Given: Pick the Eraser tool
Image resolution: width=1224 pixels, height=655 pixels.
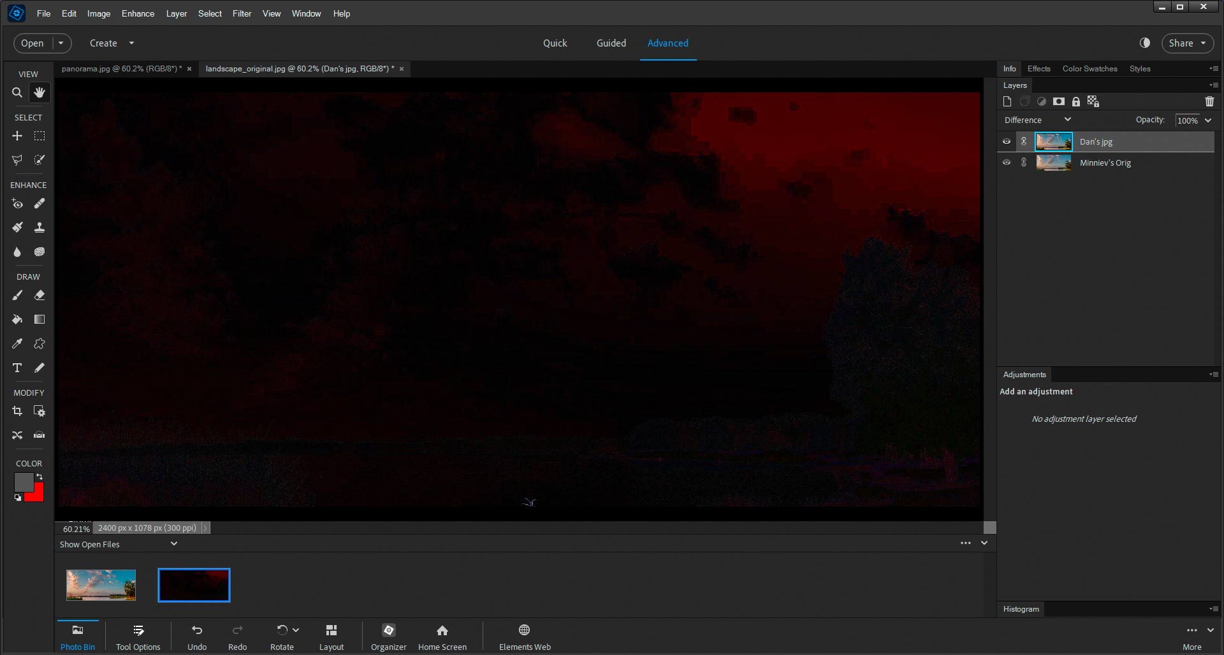Looking at the screenshot, I should [40, 296].
